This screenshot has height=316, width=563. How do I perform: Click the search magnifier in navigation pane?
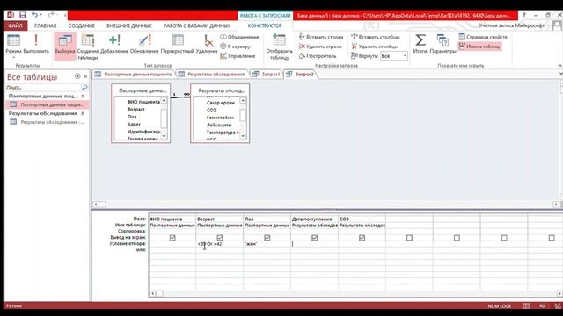tap(84, 87)
